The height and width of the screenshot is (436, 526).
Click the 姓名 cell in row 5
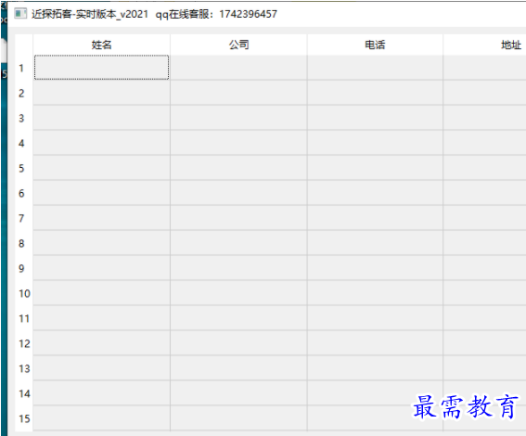pos(102,168)
